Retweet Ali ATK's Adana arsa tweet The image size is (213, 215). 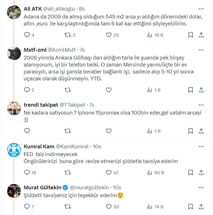tap(68, 35)
